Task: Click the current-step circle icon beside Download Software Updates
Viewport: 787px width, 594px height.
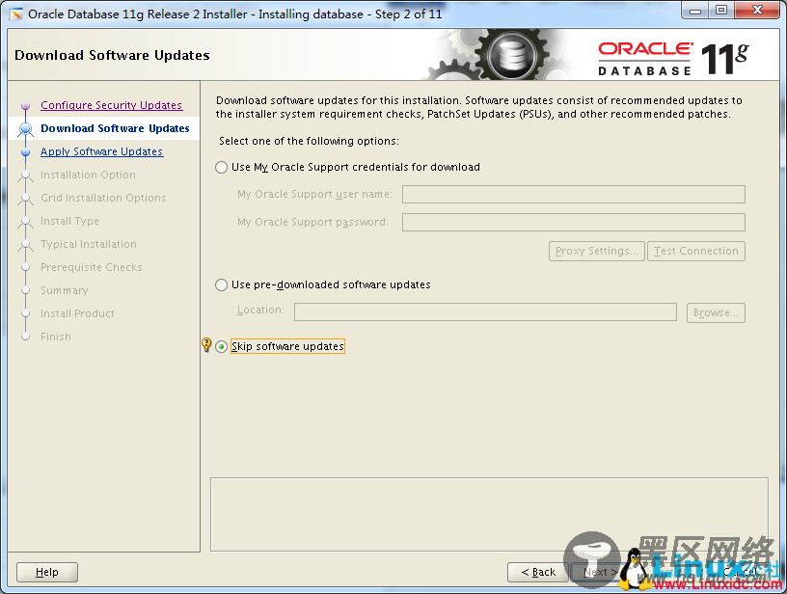Action: pos(26,129)
